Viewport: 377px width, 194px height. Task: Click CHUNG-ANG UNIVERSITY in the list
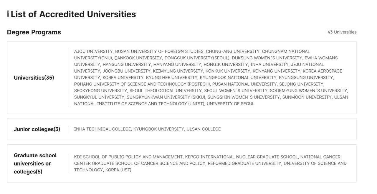(233, 51)
